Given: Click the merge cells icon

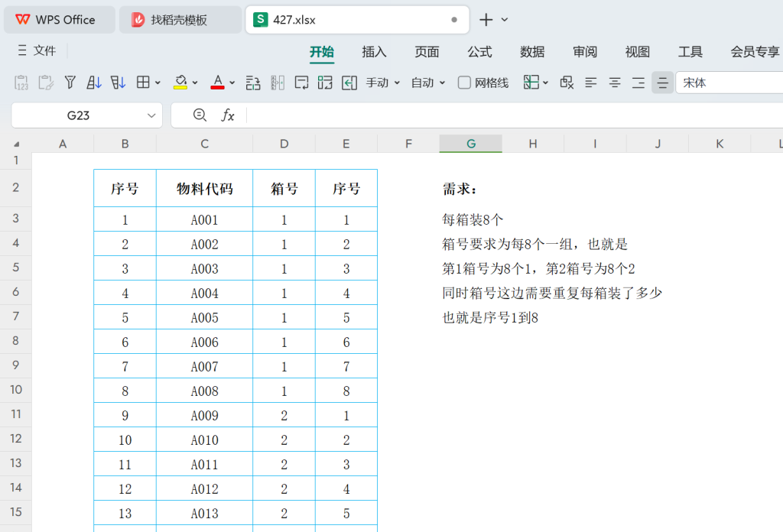Looking at the screenshot, I should [x=325, y=83].
